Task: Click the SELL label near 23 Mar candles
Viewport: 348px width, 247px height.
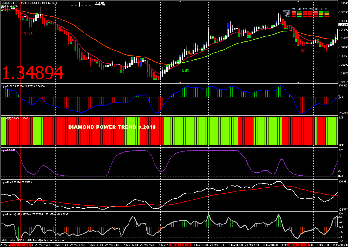Action: (x=28, y=33)
